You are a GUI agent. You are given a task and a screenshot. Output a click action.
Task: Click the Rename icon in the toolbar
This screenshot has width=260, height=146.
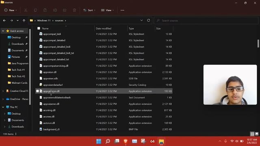[x=55, y=10]
